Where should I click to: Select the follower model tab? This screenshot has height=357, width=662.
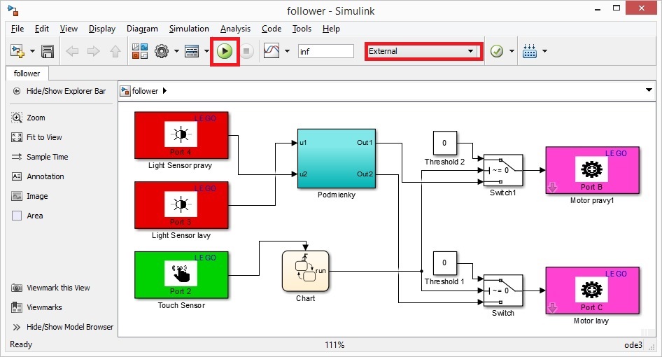click(27, 73)
